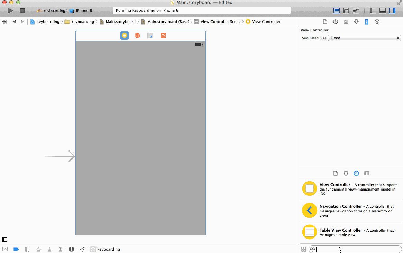Select Navigation Controller in object library
Viewport: 403px width, 253px height.
(351, 211)
